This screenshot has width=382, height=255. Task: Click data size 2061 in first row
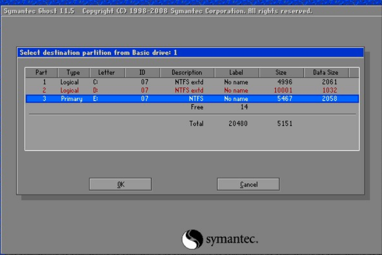coord(329,82)
